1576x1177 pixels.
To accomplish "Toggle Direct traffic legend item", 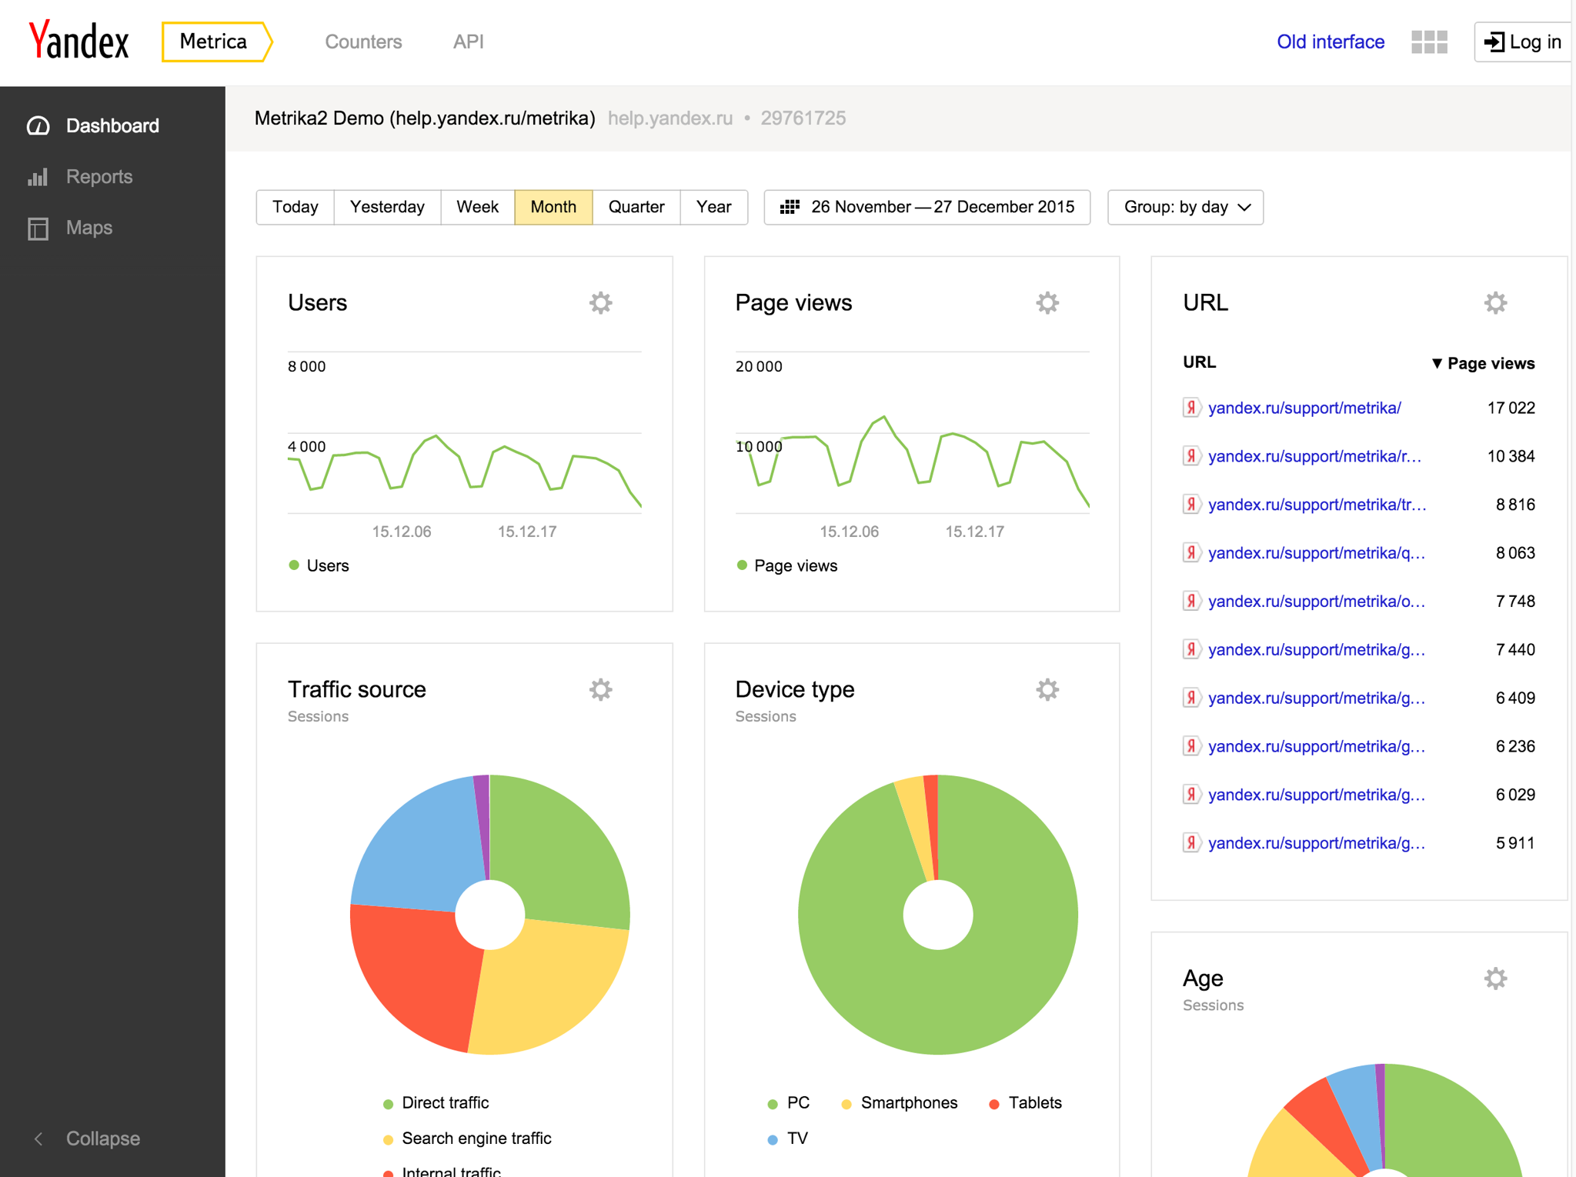I will tap(436, 1103).
